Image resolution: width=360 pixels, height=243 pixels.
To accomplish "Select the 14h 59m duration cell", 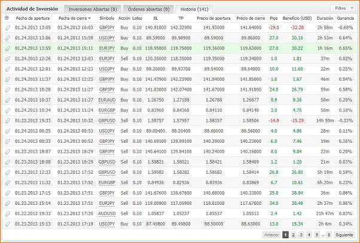I will 325,121.
